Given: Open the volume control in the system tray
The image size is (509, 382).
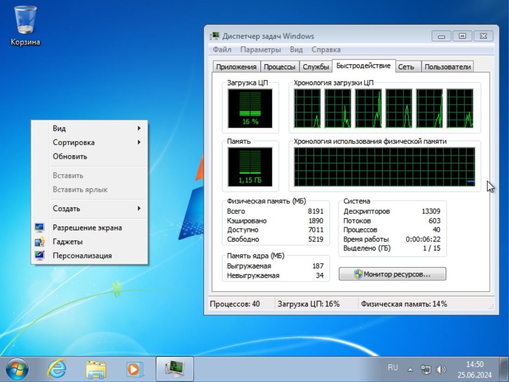Looking at the screenshot, I should (x=441, y=369).
